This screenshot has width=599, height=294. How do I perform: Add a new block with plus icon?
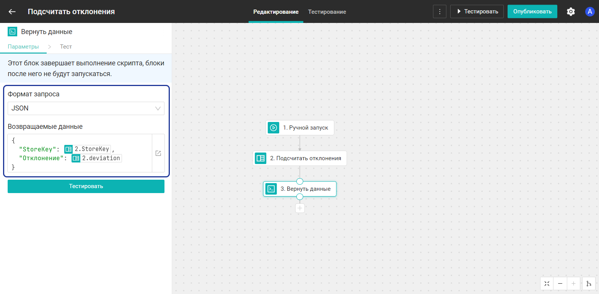coord(300,208)
